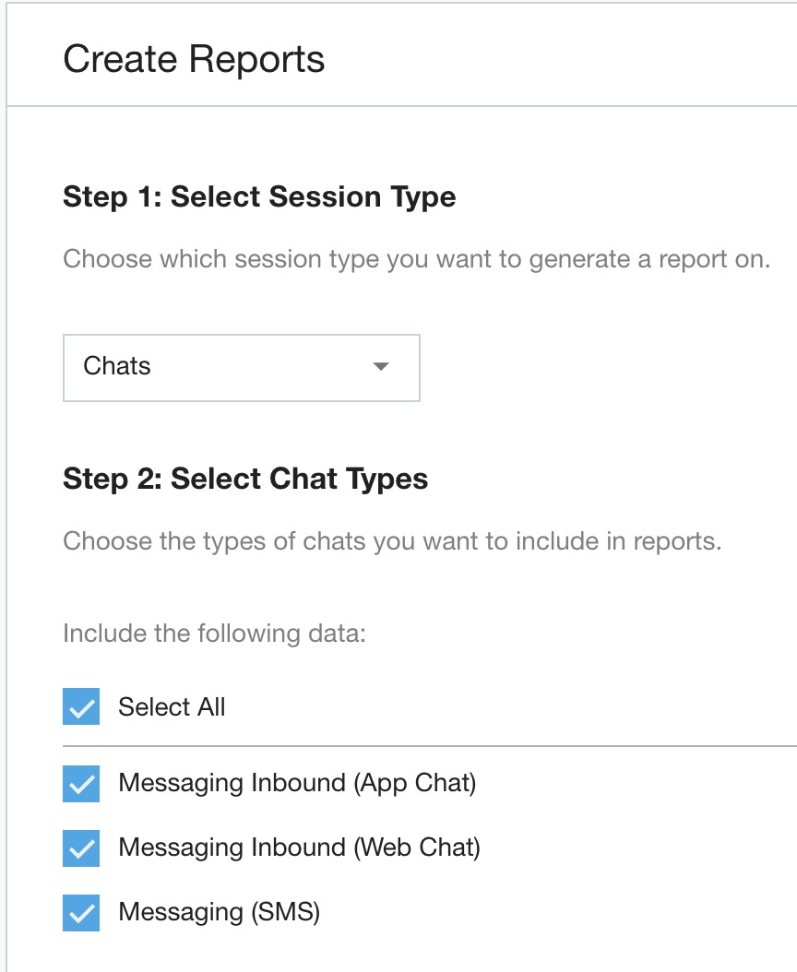797x972 pixels.
Task: Click the divider line under Create Reports header
Action: pyautogui.click(x=401, y=105)
